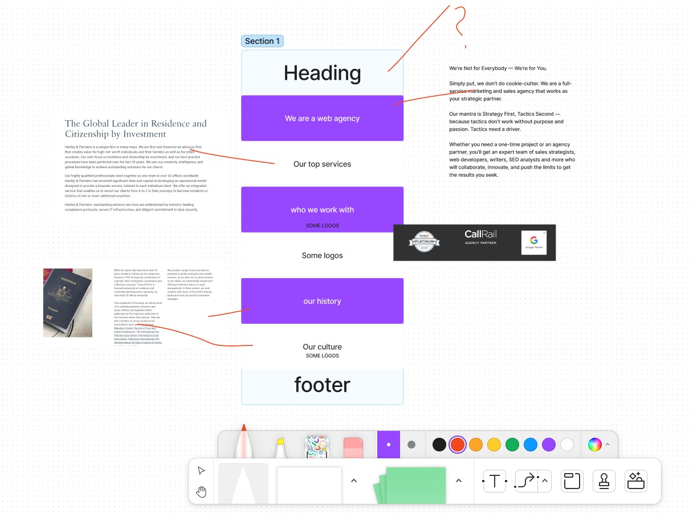Select the connector line tool

525,482
